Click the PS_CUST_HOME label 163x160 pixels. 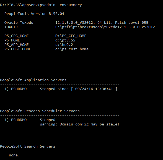(x=17, y=49)
